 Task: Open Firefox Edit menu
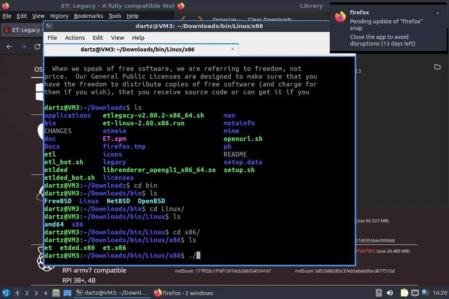(x=22, y=16)
